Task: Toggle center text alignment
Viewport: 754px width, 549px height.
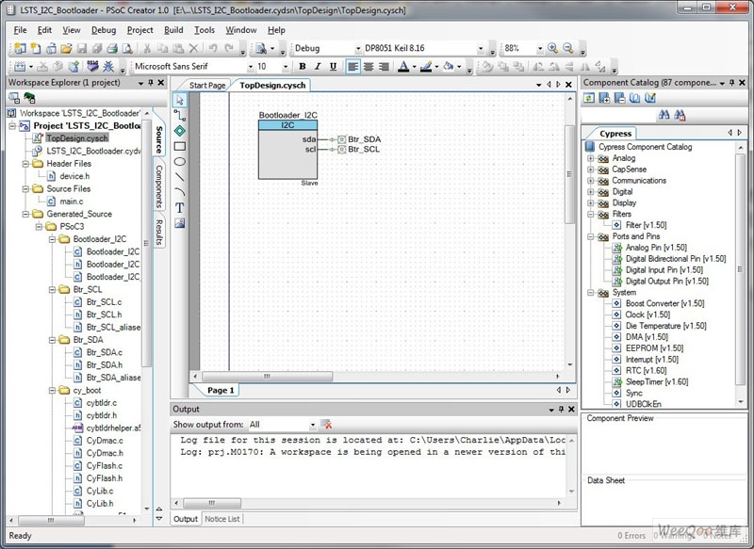Action: (369, 66)
